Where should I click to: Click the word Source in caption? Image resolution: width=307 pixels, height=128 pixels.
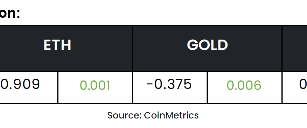tap(123, 115)
